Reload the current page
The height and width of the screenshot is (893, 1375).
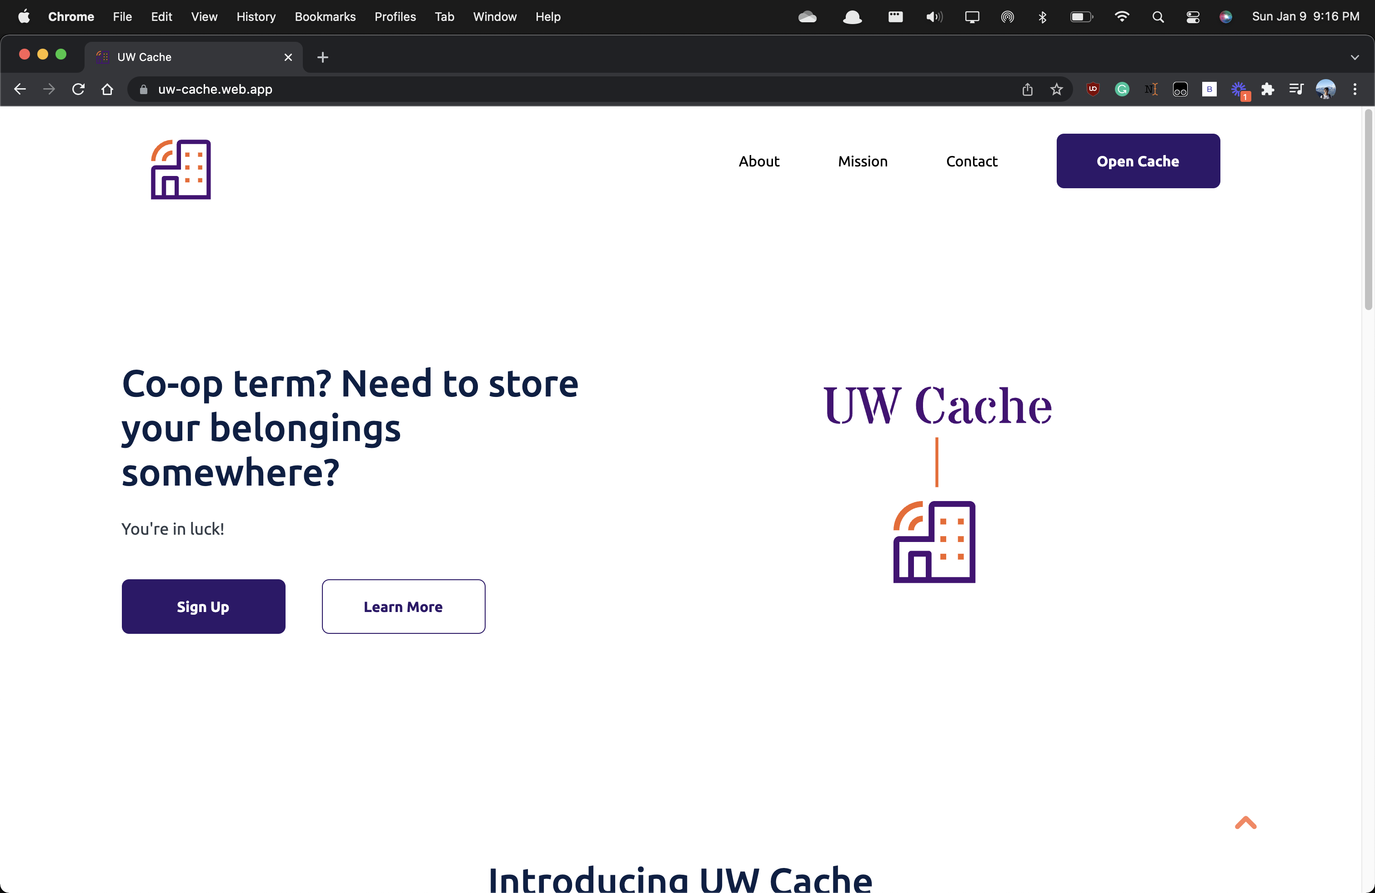[78, 89]
